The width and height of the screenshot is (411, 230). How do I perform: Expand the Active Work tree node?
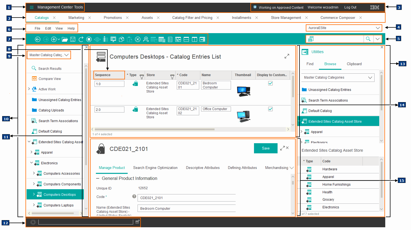point(29,89)
